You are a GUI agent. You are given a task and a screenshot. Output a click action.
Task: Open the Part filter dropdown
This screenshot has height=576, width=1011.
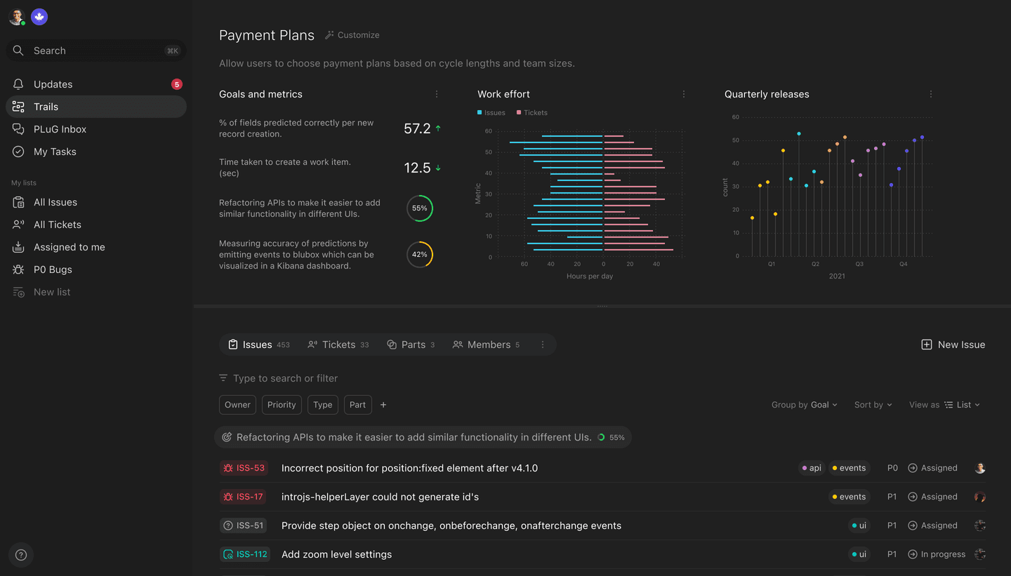click(358, 405)
